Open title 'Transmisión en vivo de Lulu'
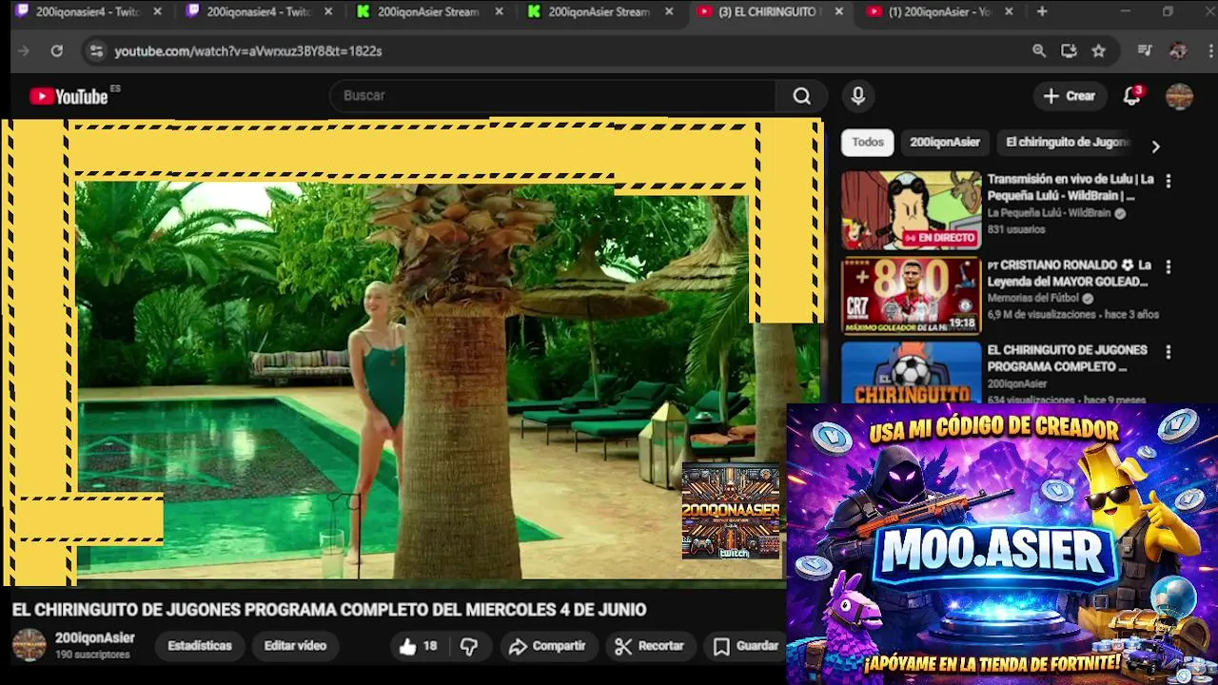Viewport: 1218px width, 685px height. [x=1071, y=187]
